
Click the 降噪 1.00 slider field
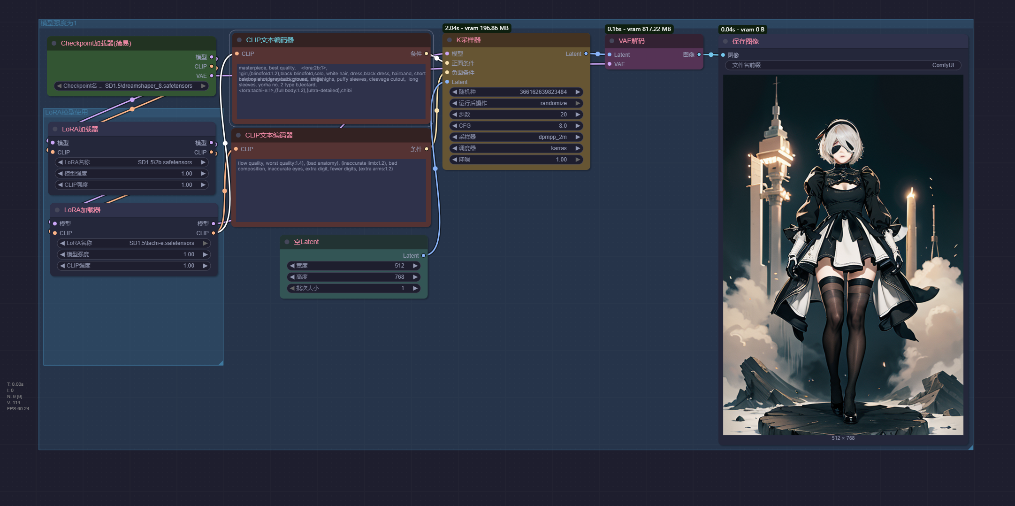pos(516,160)
